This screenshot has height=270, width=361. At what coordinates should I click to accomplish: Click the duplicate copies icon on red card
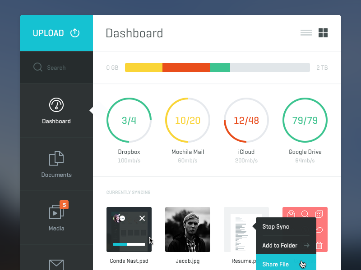tap(319, 214)
